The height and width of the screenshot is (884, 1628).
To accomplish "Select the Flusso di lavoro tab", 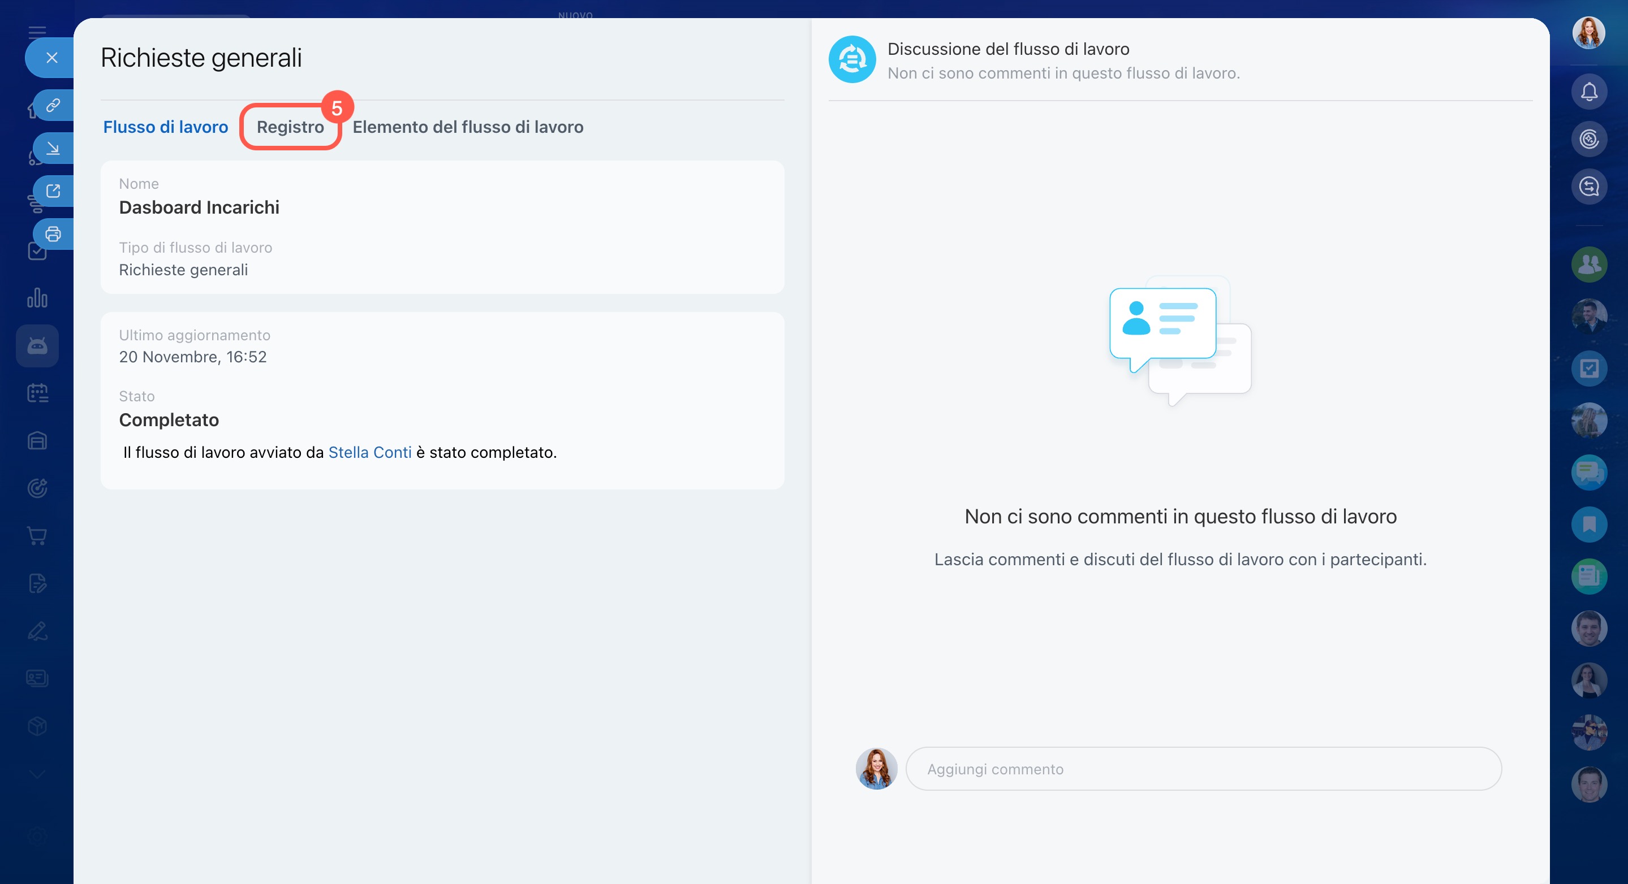I will (x=166, y=127).
